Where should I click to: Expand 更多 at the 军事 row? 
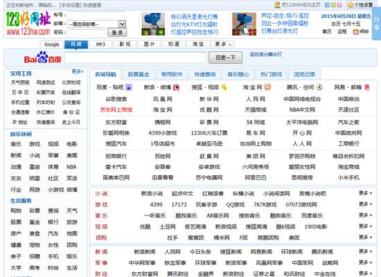(366, 262)
